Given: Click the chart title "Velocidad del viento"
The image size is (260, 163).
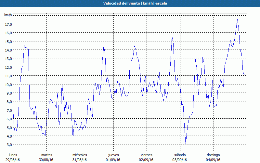Looking at the screenshot, I should (130, 3).
